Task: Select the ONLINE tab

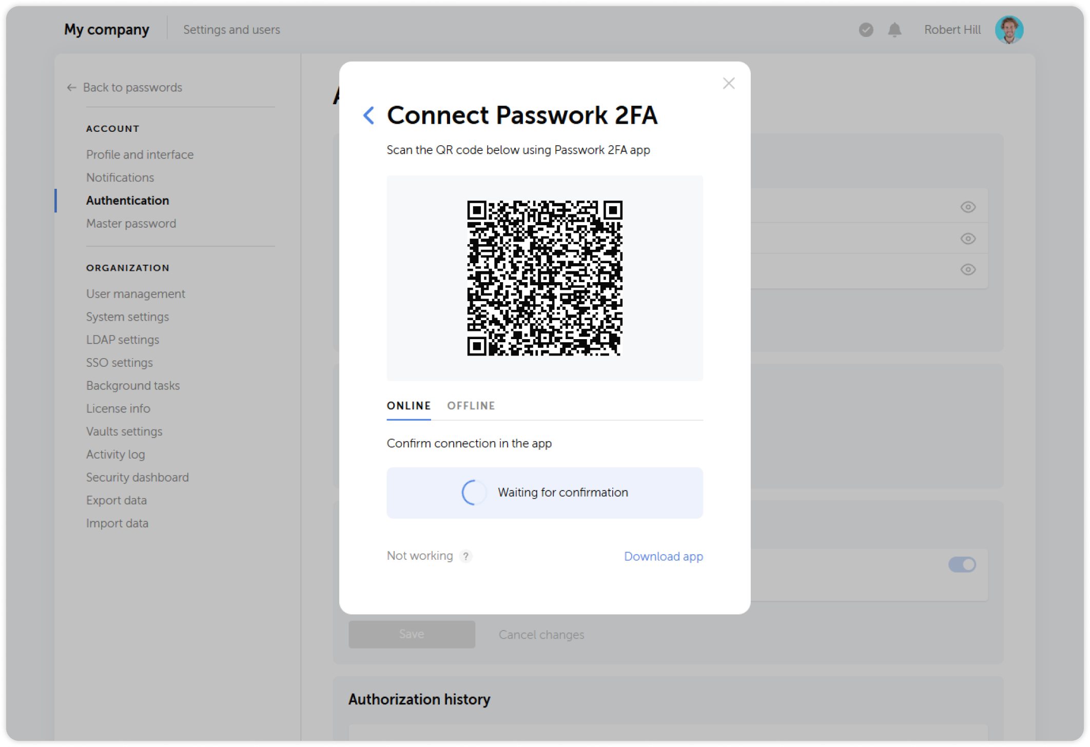Action: (x=408, y=405)
